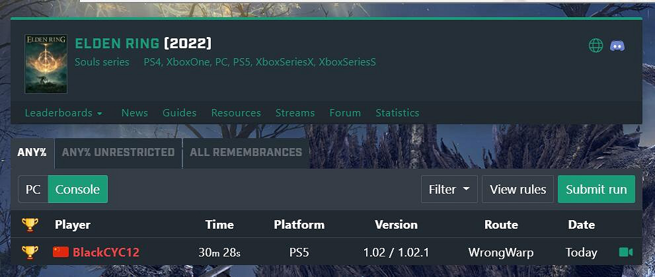Screen dimensions: 655x277
Task: Click the Elden Ring cover art thumbnail
Action: 46,64
